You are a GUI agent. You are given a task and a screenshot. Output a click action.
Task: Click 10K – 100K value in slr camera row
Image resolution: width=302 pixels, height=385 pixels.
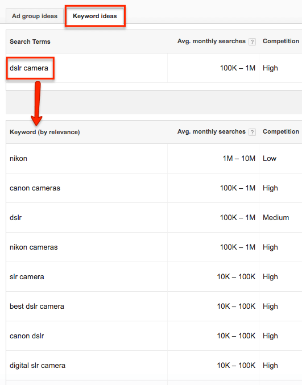pos(236,277)
